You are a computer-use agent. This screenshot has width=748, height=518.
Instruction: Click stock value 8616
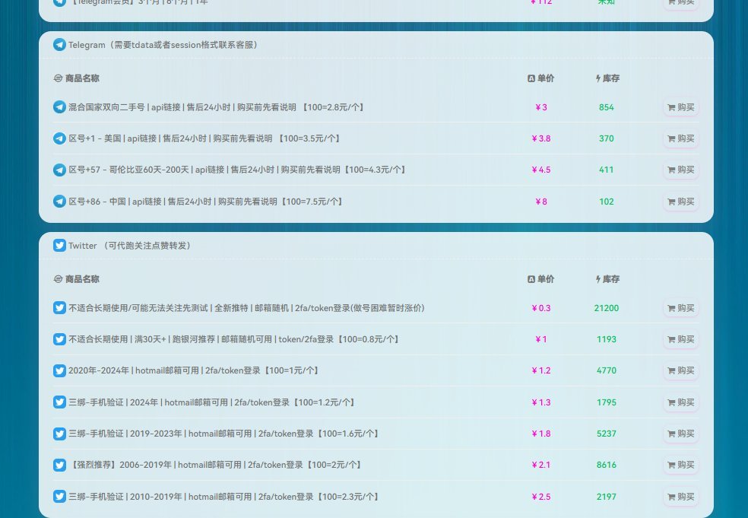pos(607,465)
